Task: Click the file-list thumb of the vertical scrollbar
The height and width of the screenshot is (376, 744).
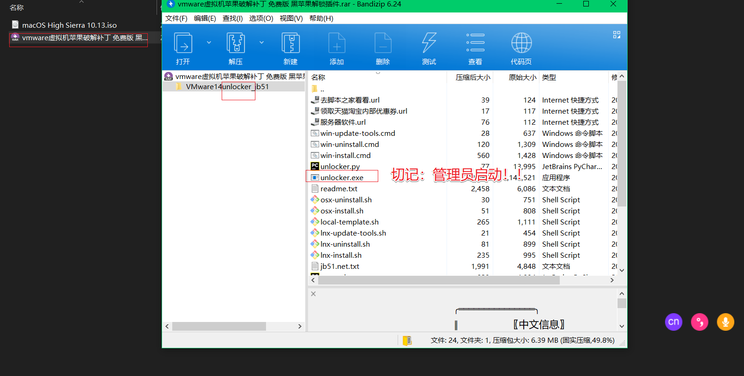Action: [x=622, y=144]
